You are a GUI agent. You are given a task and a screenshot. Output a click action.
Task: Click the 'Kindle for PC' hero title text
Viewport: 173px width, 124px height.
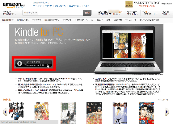point(39,32)
